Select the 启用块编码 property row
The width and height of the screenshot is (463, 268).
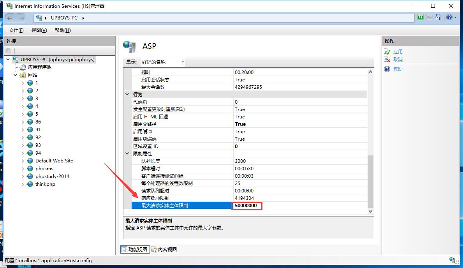[249, 139]
